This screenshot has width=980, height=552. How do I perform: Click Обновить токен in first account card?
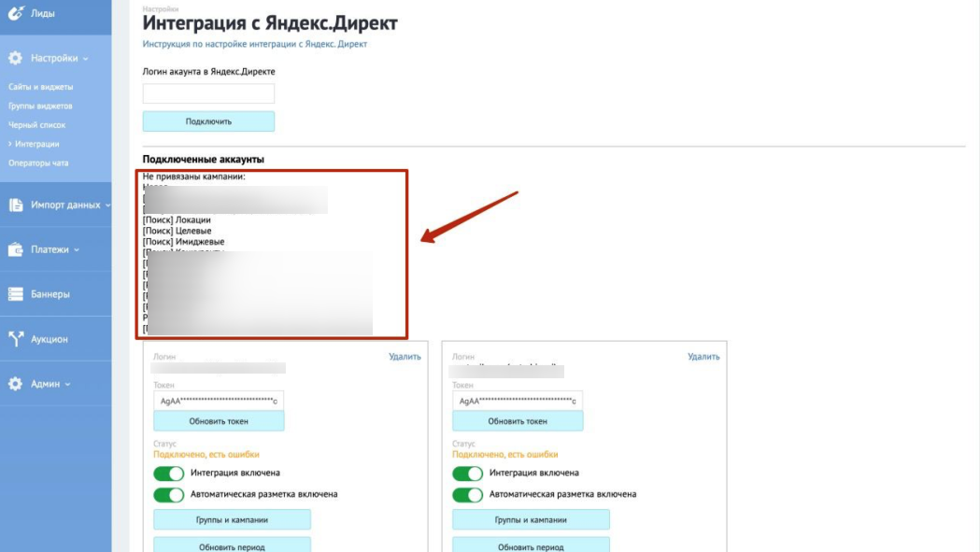(219, 421)
